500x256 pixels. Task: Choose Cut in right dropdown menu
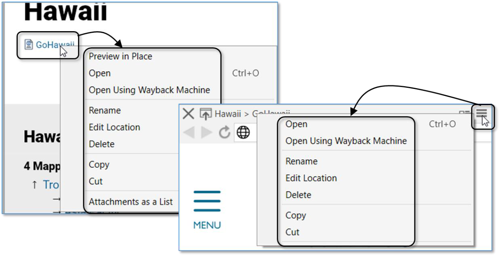pyautogui.click(x=292, y=232)
